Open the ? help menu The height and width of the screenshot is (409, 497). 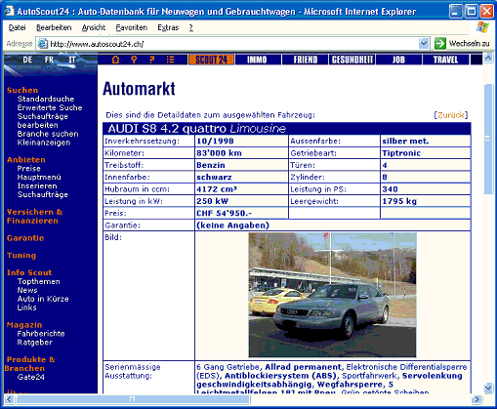click(x=191, y=27)
